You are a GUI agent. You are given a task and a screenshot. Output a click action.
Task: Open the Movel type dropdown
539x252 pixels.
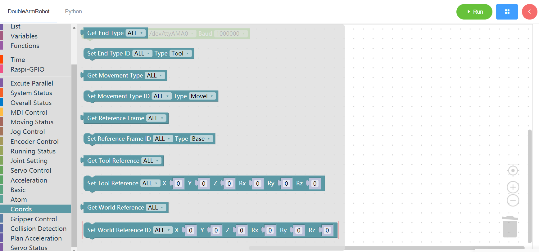pyautogui.click(x=202, y=96)
